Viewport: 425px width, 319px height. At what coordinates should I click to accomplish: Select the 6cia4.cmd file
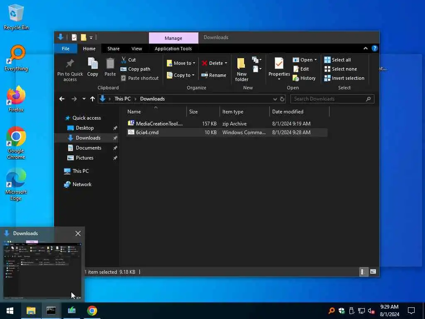click(227, 133)
